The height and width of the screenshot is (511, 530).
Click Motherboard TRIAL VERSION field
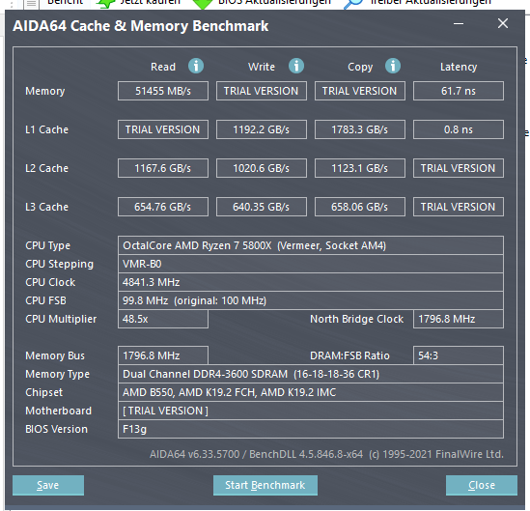click(x=311, y=411)
